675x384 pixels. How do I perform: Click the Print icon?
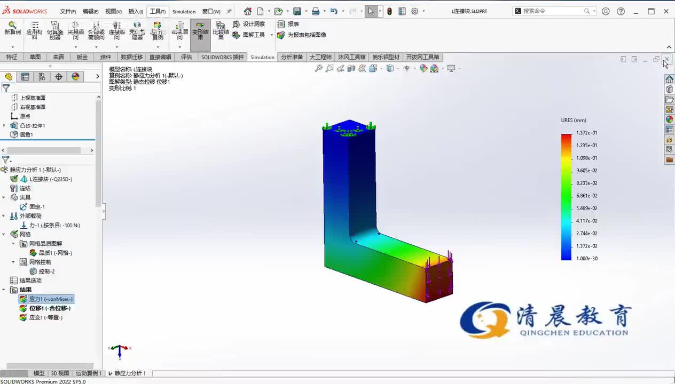click(x=316, y=11)
